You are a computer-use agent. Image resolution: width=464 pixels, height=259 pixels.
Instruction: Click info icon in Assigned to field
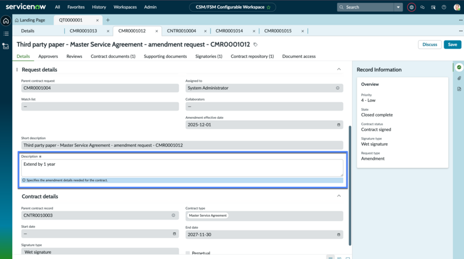[338, 88]
